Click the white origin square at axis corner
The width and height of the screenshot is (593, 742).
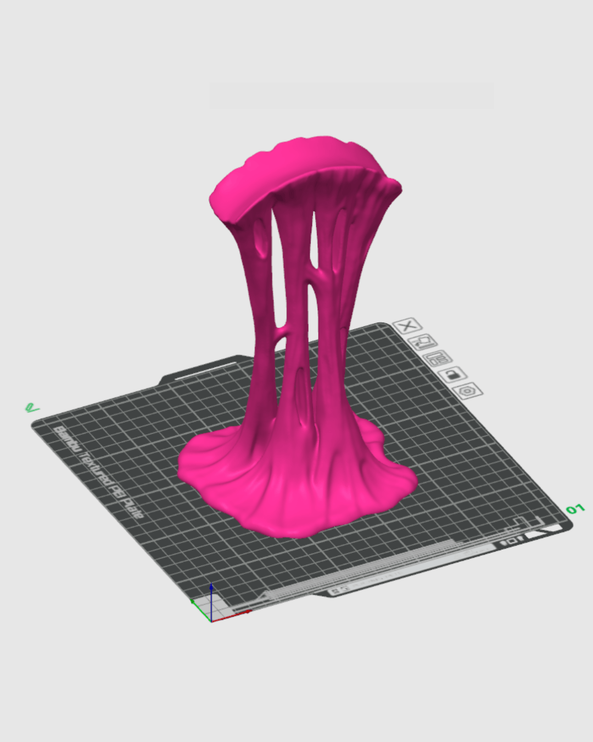click(219, 607)
